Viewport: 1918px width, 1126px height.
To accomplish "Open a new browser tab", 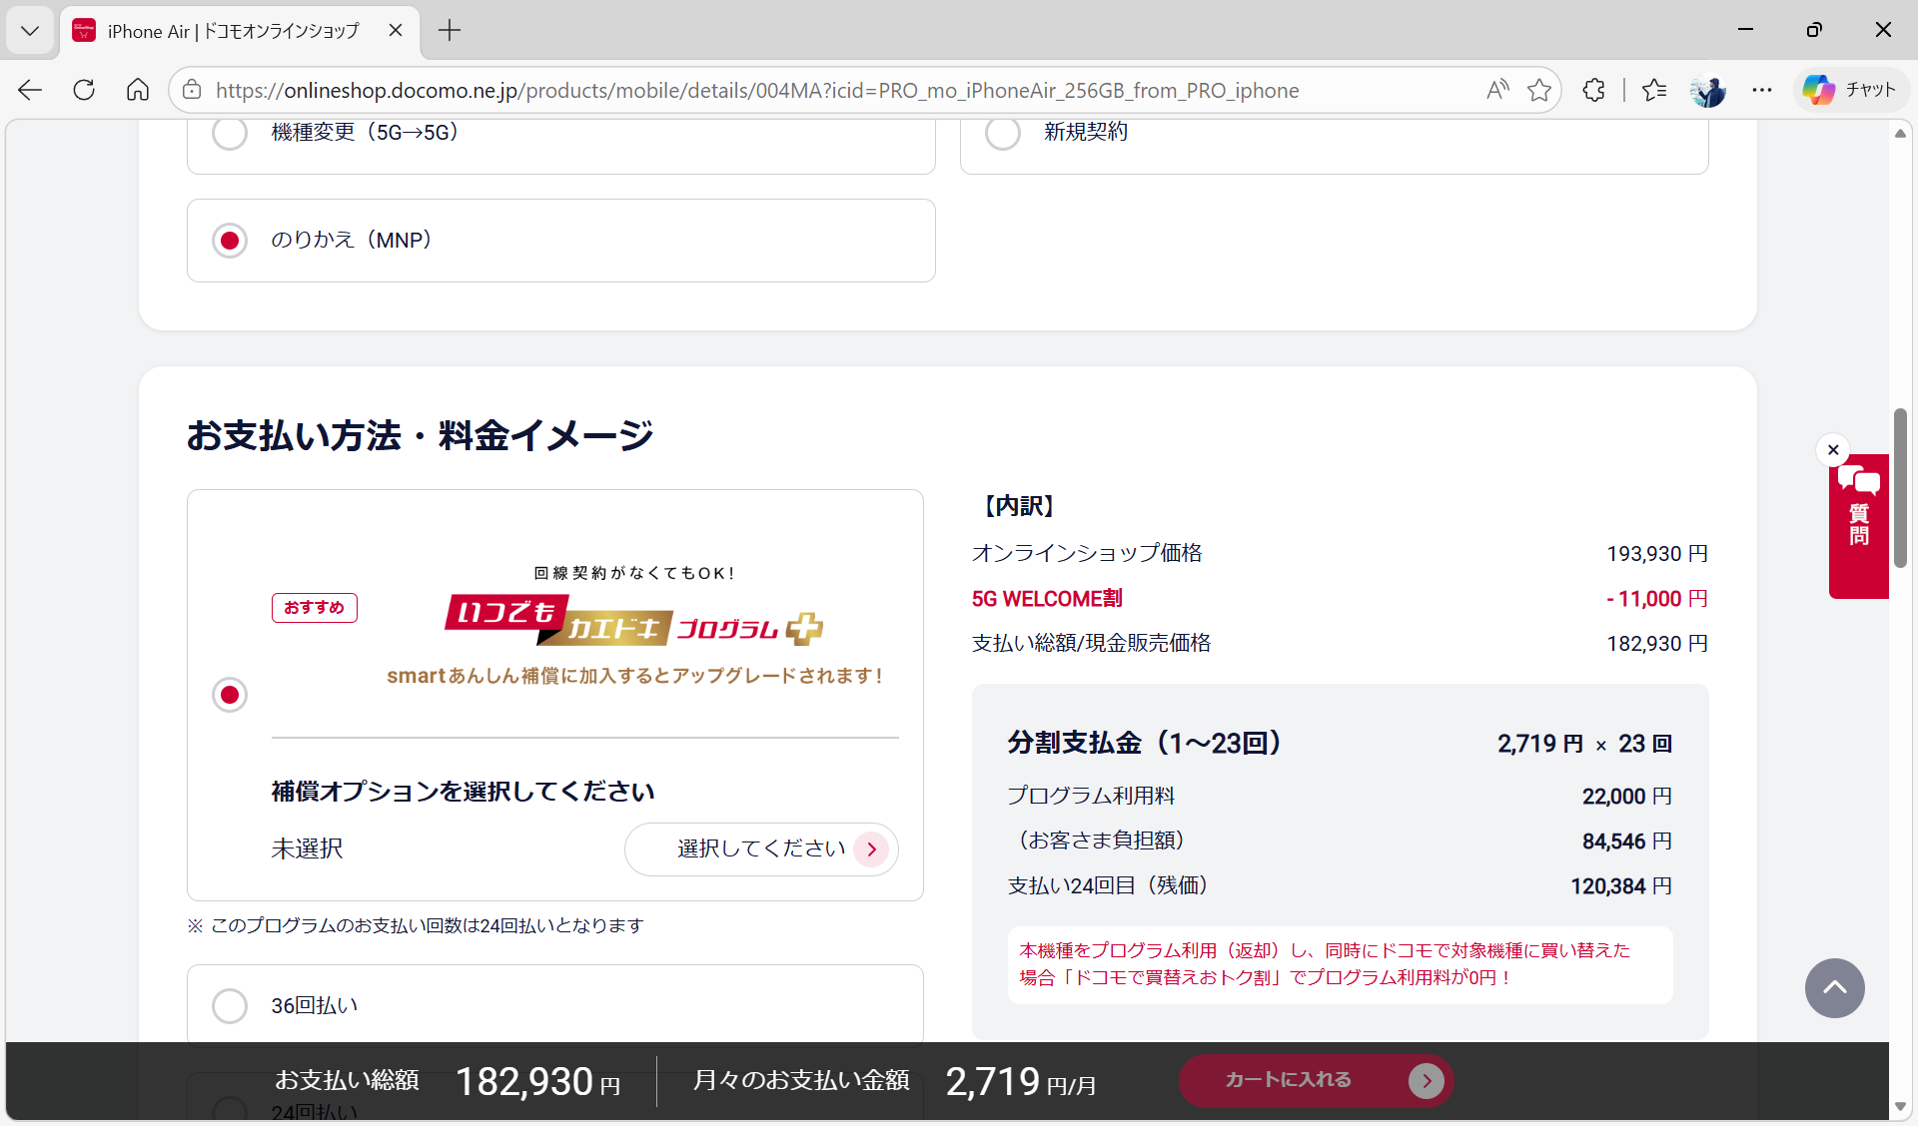I will pos(449,31).
